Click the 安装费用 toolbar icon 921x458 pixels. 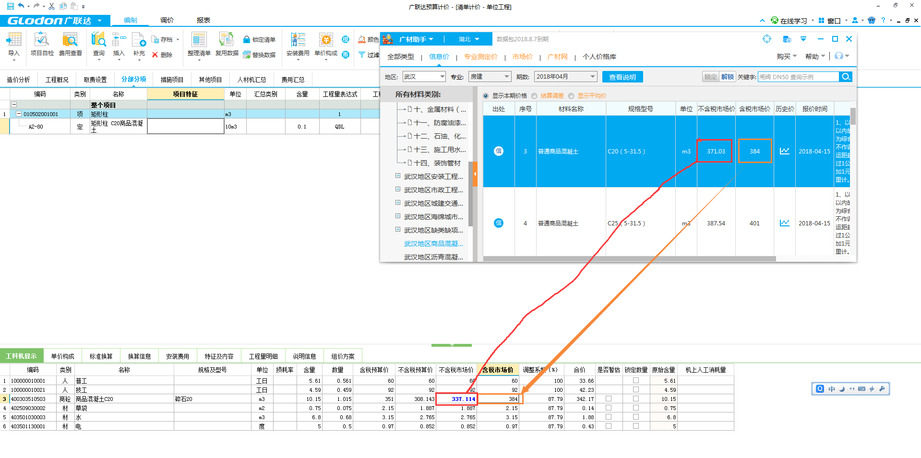pos(298,40)
